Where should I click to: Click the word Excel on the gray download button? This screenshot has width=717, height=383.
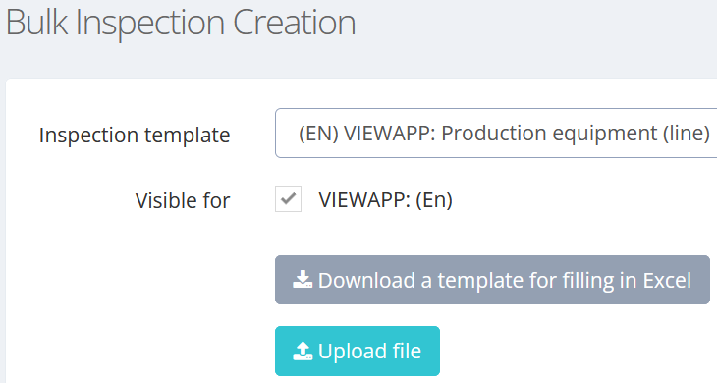click(667, 280)
